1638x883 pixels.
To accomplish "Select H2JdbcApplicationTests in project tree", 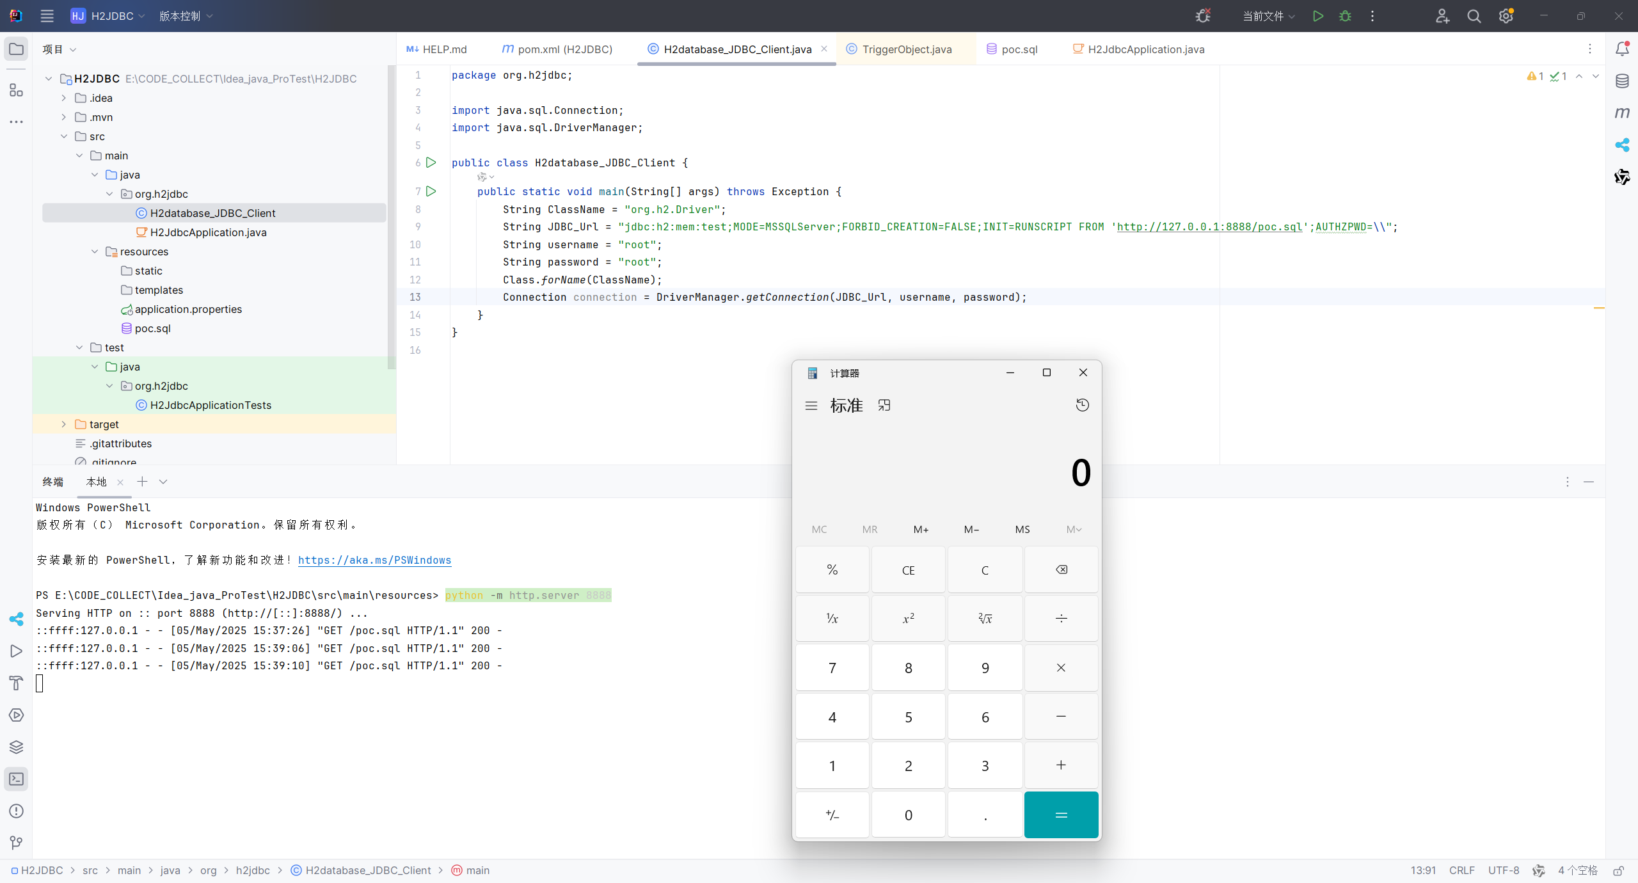I will (203, 405).
